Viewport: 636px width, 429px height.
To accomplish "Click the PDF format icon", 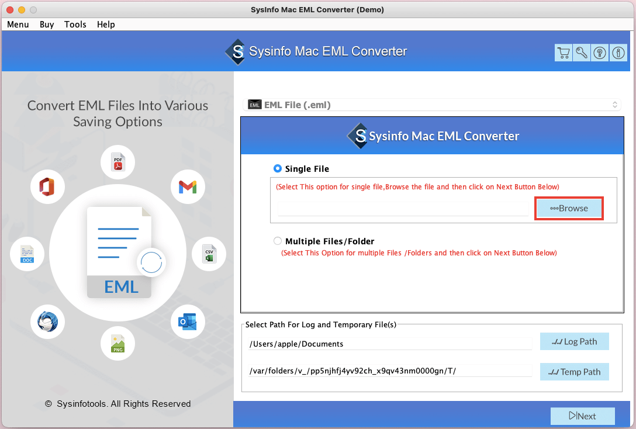I will click(118, 162).
